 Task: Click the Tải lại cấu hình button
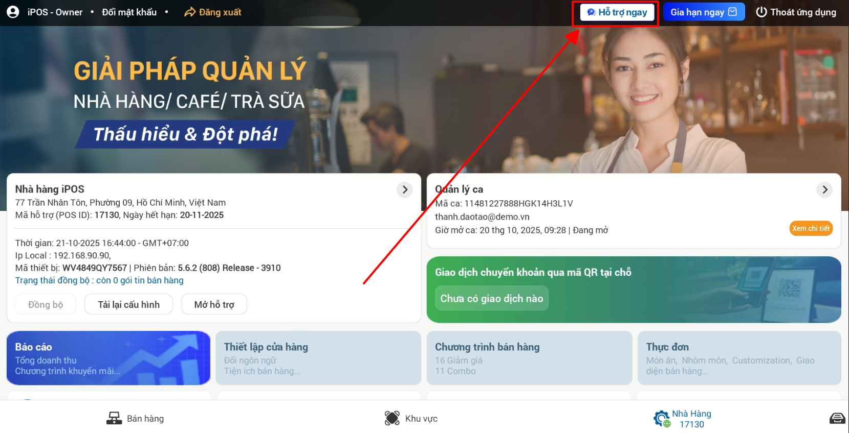coord(128,304)
